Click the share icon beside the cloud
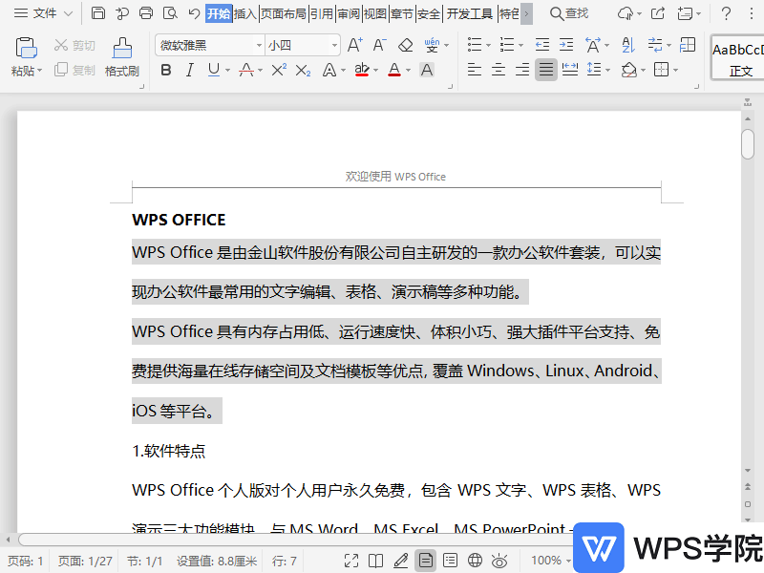Image resolution: width=764 pixels, height=573 pixels. click(658, 13)
